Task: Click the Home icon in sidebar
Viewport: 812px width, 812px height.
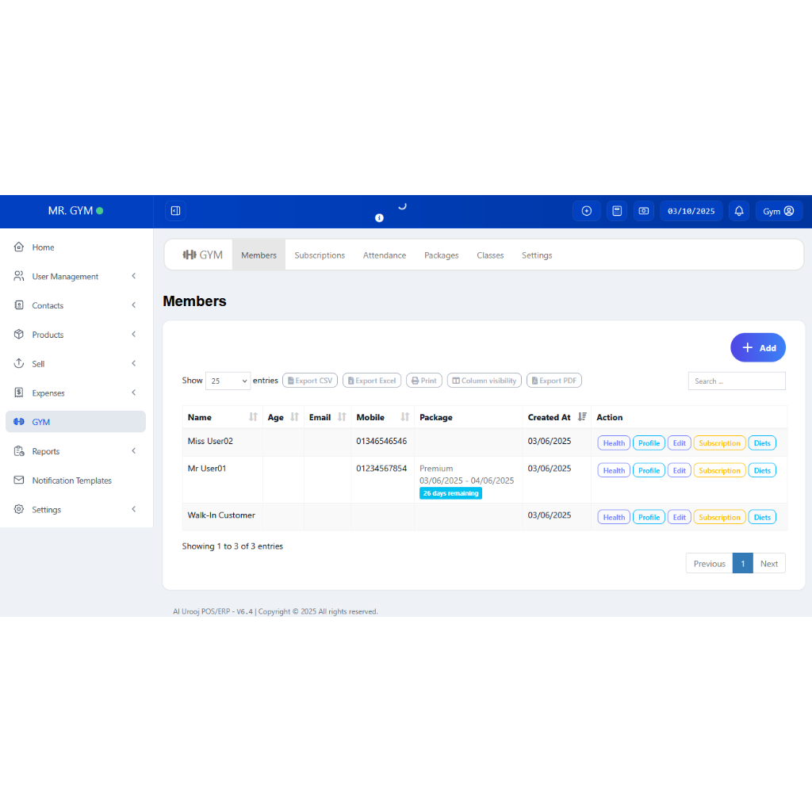Action: point(19,247)
